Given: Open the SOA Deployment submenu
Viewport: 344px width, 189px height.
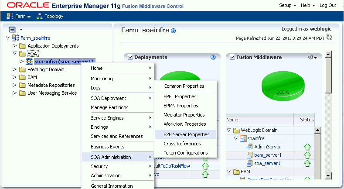Looking at the screenshot, I should 118,98.
